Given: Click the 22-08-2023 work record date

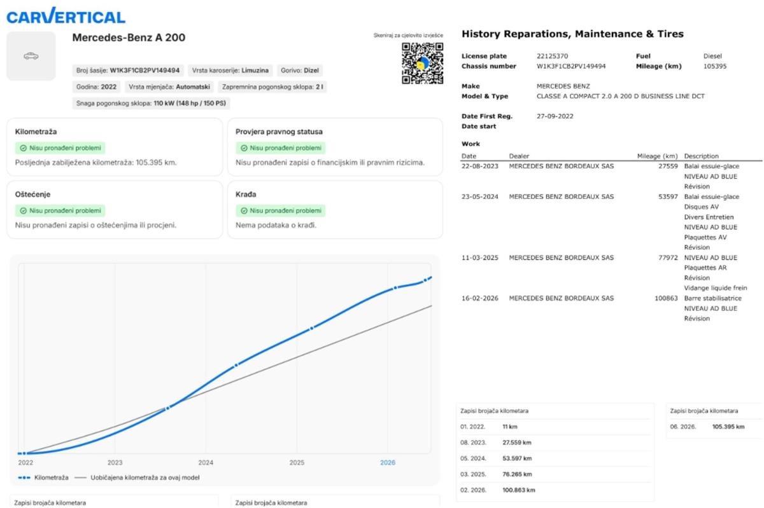Looking at the screenshot, I should pos(480,166).
